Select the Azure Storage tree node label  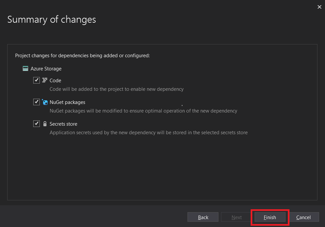[46, 69]
